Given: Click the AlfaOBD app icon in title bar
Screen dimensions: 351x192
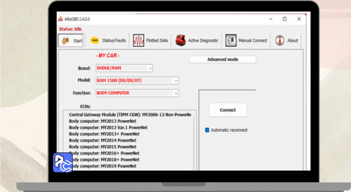Looking at the screenshot, I should pyautogui.click(x=60, y=19).
